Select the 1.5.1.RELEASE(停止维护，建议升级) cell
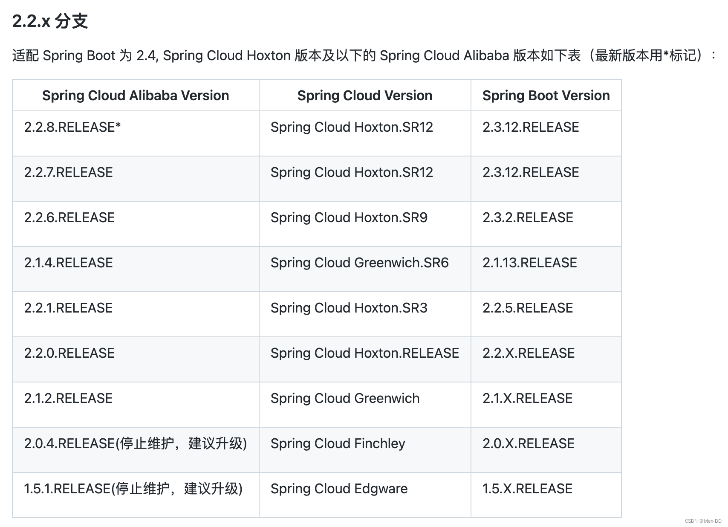This screenshot has height=527, width=728. click(x=133, y=489)
